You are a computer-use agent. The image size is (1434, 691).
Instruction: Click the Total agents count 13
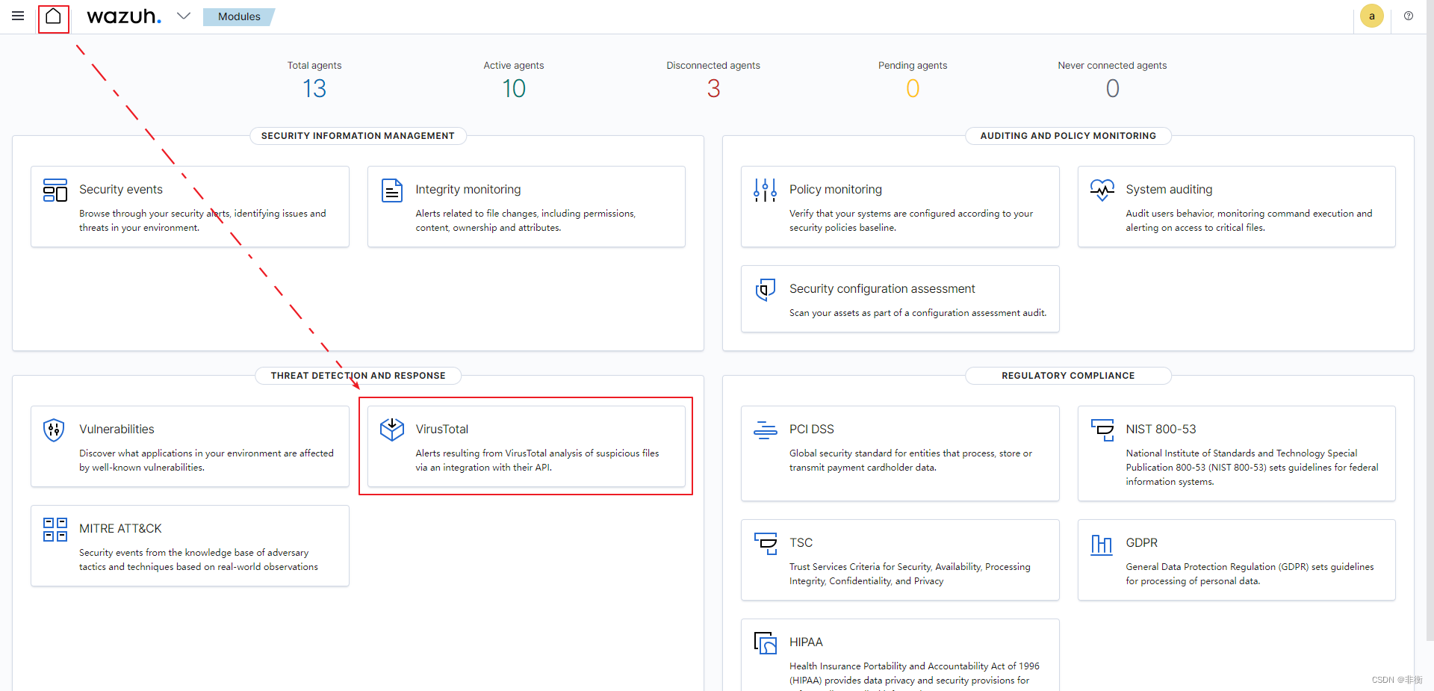click(x=314, y=89)
